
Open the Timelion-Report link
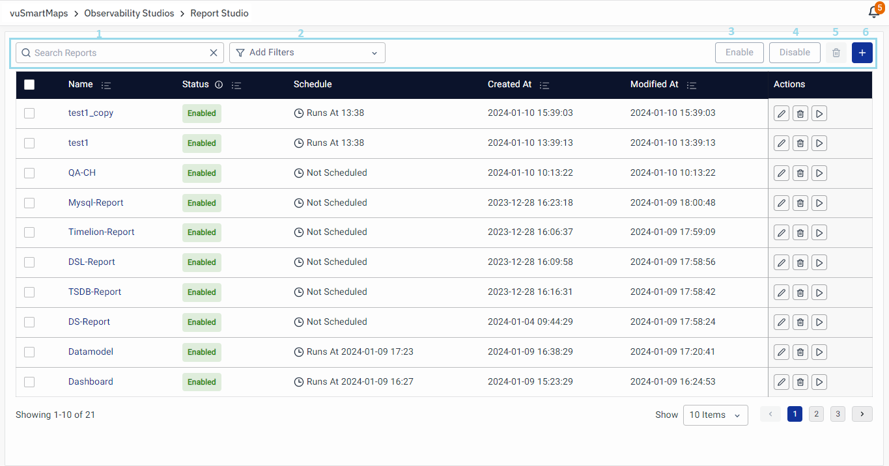click(101, 232)
